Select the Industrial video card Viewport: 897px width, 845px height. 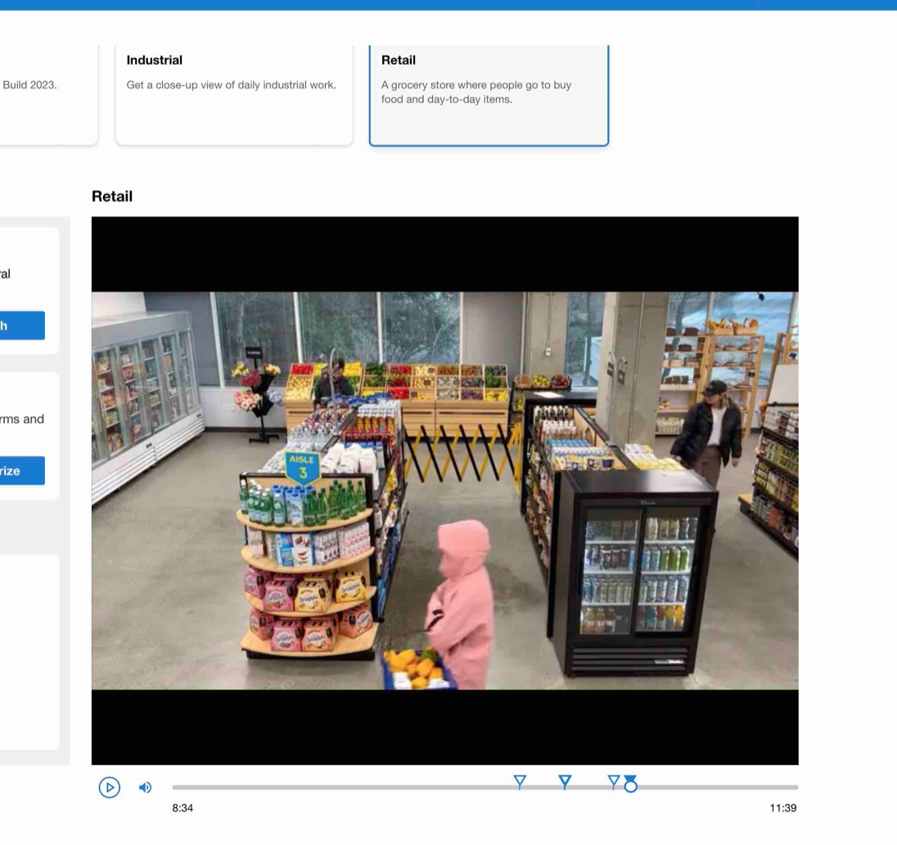pos(233,94)
